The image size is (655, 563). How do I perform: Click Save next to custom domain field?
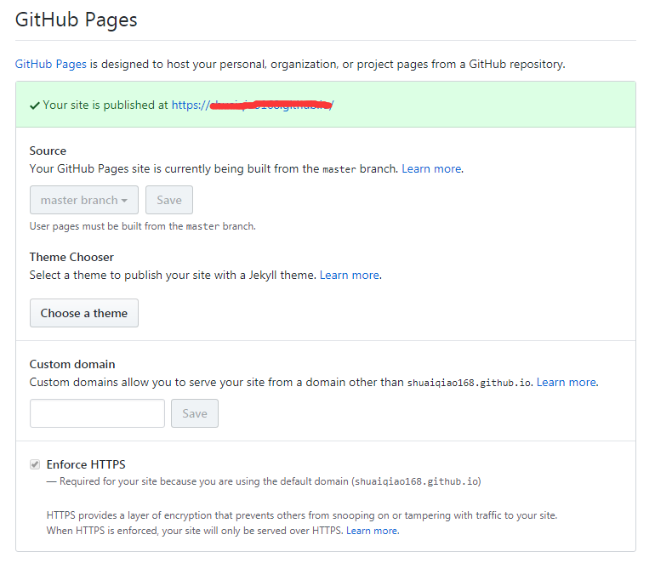(195, 413)
